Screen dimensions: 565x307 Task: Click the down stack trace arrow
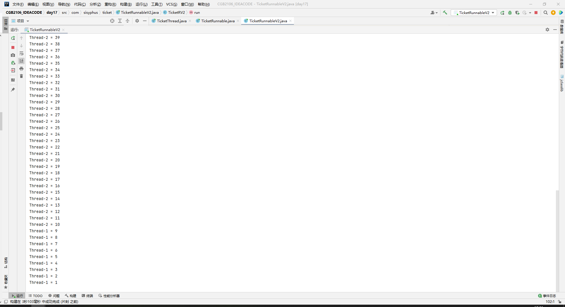21,46
